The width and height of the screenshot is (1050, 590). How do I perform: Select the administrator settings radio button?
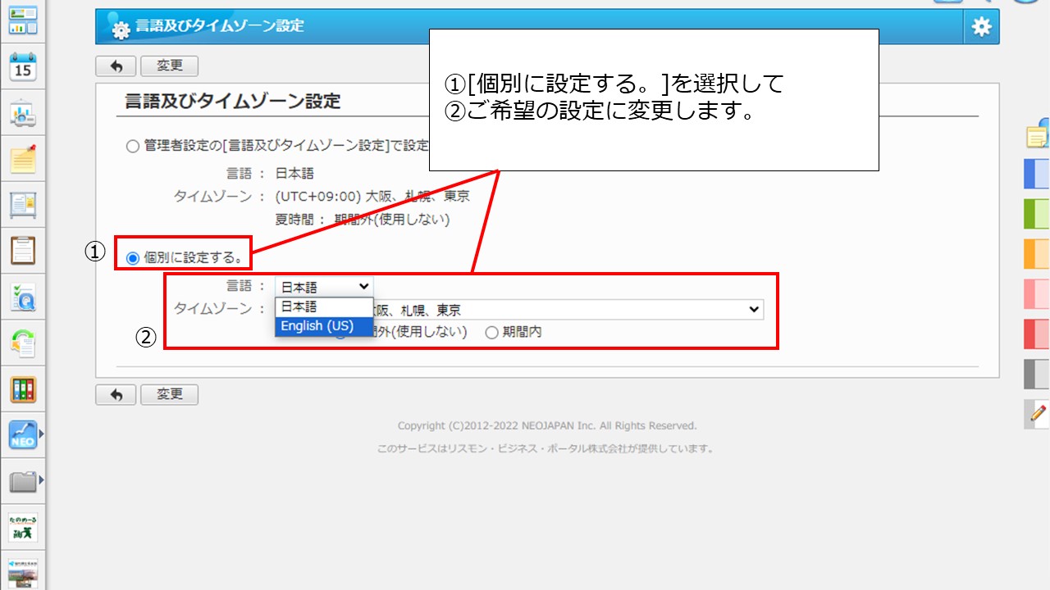pos(133,146)
